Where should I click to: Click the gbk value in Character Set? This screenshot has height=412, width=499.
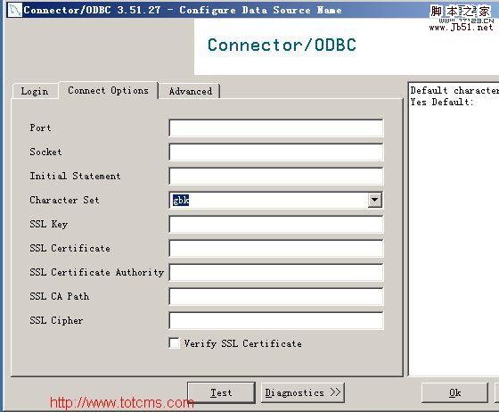coord(181,201)
